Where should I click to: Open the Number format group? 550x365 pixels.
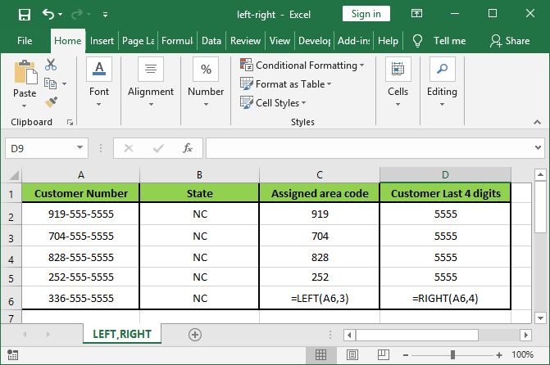(x=206, y=83)
